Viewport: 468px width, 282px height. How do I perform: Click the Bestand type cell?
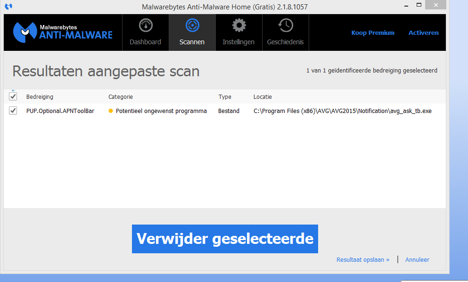click(x=229, y=111)
